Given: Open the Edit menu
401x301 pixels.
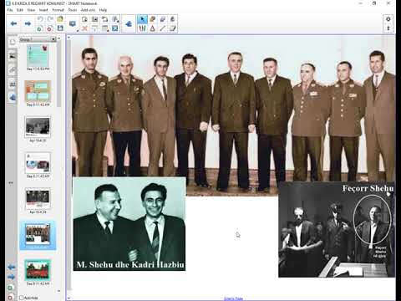Looking at the screenshot, I should [20, 10].
